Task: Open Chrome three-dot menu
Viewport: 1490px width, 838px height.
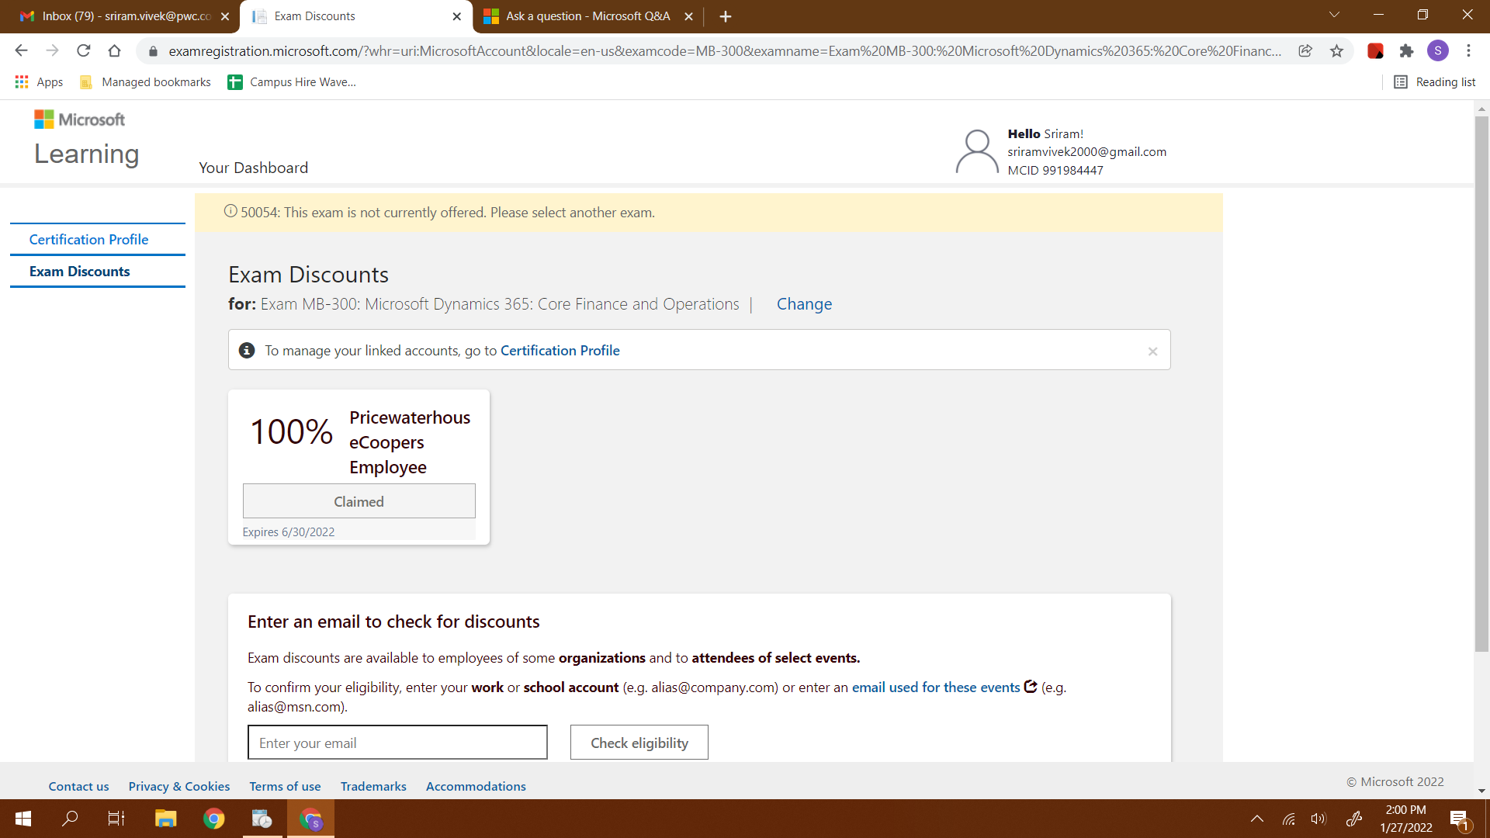Action: coord(1468,50)
